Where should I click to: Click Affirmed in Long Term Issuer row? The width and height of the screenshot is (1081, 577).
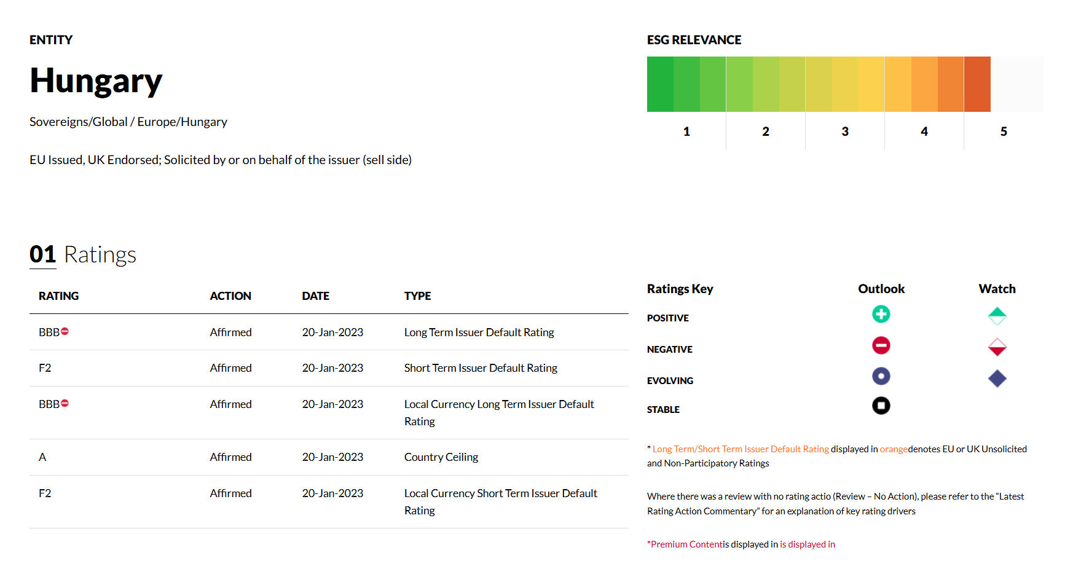tap(230, 332)
